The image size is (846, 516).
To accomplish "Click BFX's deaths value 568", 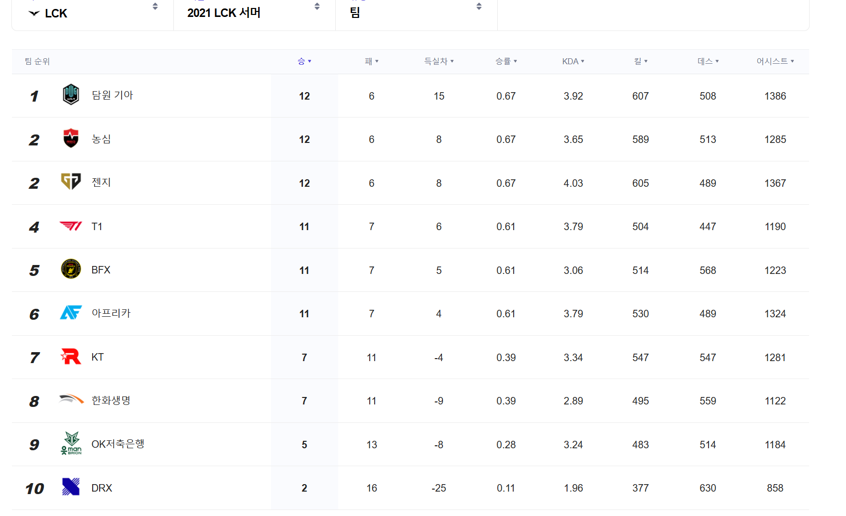I will (x=708, y=270).
